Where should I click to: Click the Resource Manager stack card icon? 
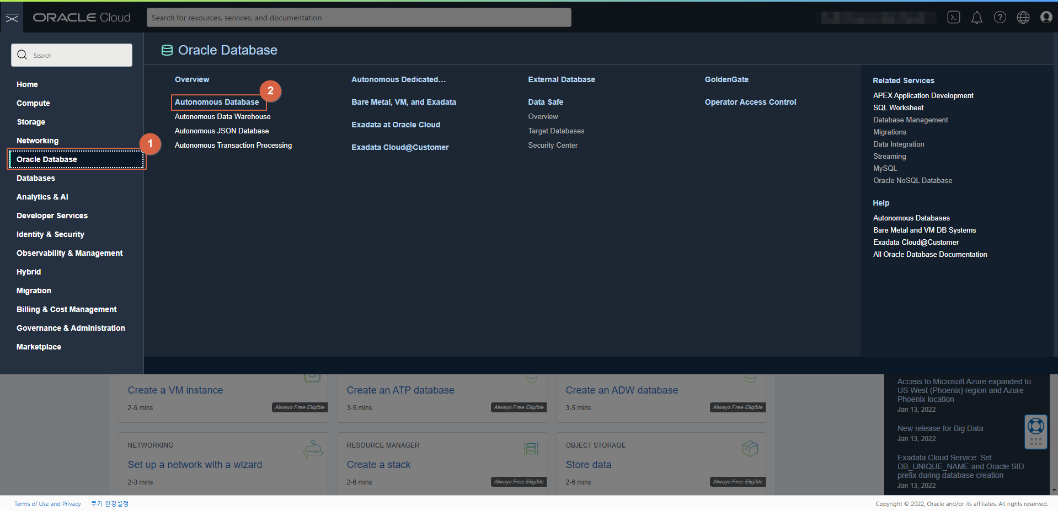coord(531,449)
